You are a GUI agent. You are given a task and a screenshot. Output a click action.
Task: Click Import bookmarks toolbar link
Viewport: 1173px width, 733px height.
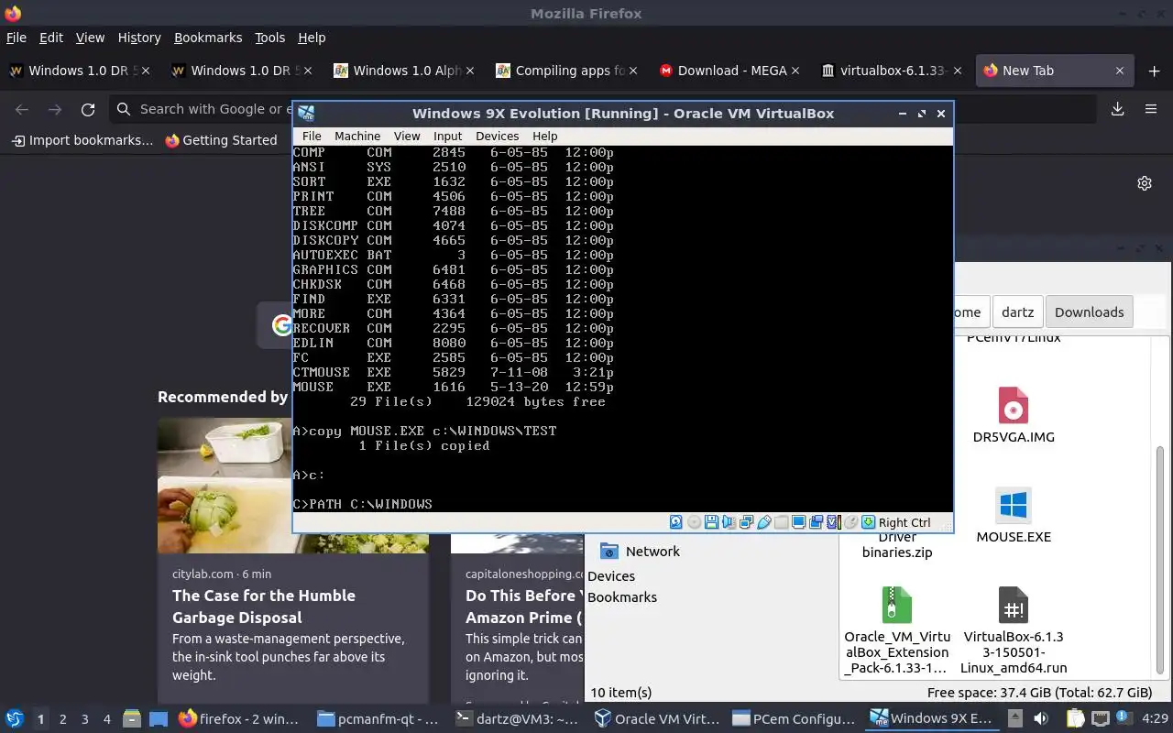[x=82, y=140]
